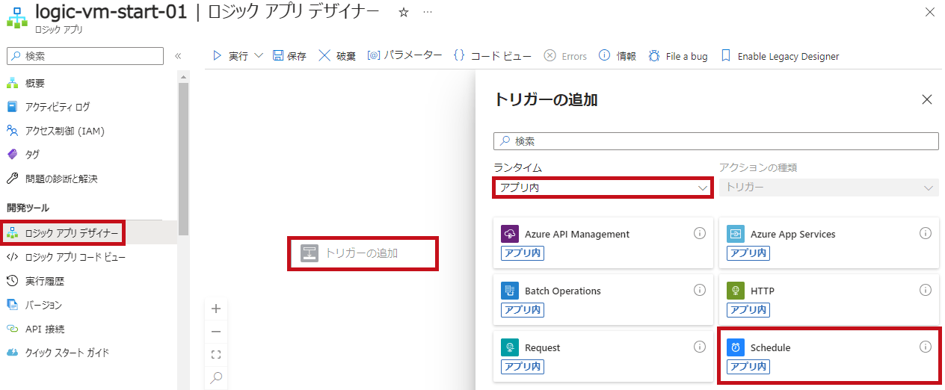Viewport: 945px width, 390px height.
Task: Click Enable Legacy Designer
Action: tap(780, 56)
